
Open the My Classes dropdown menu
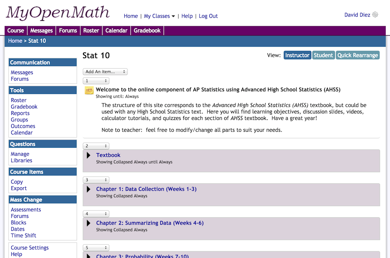pos(159,16)
